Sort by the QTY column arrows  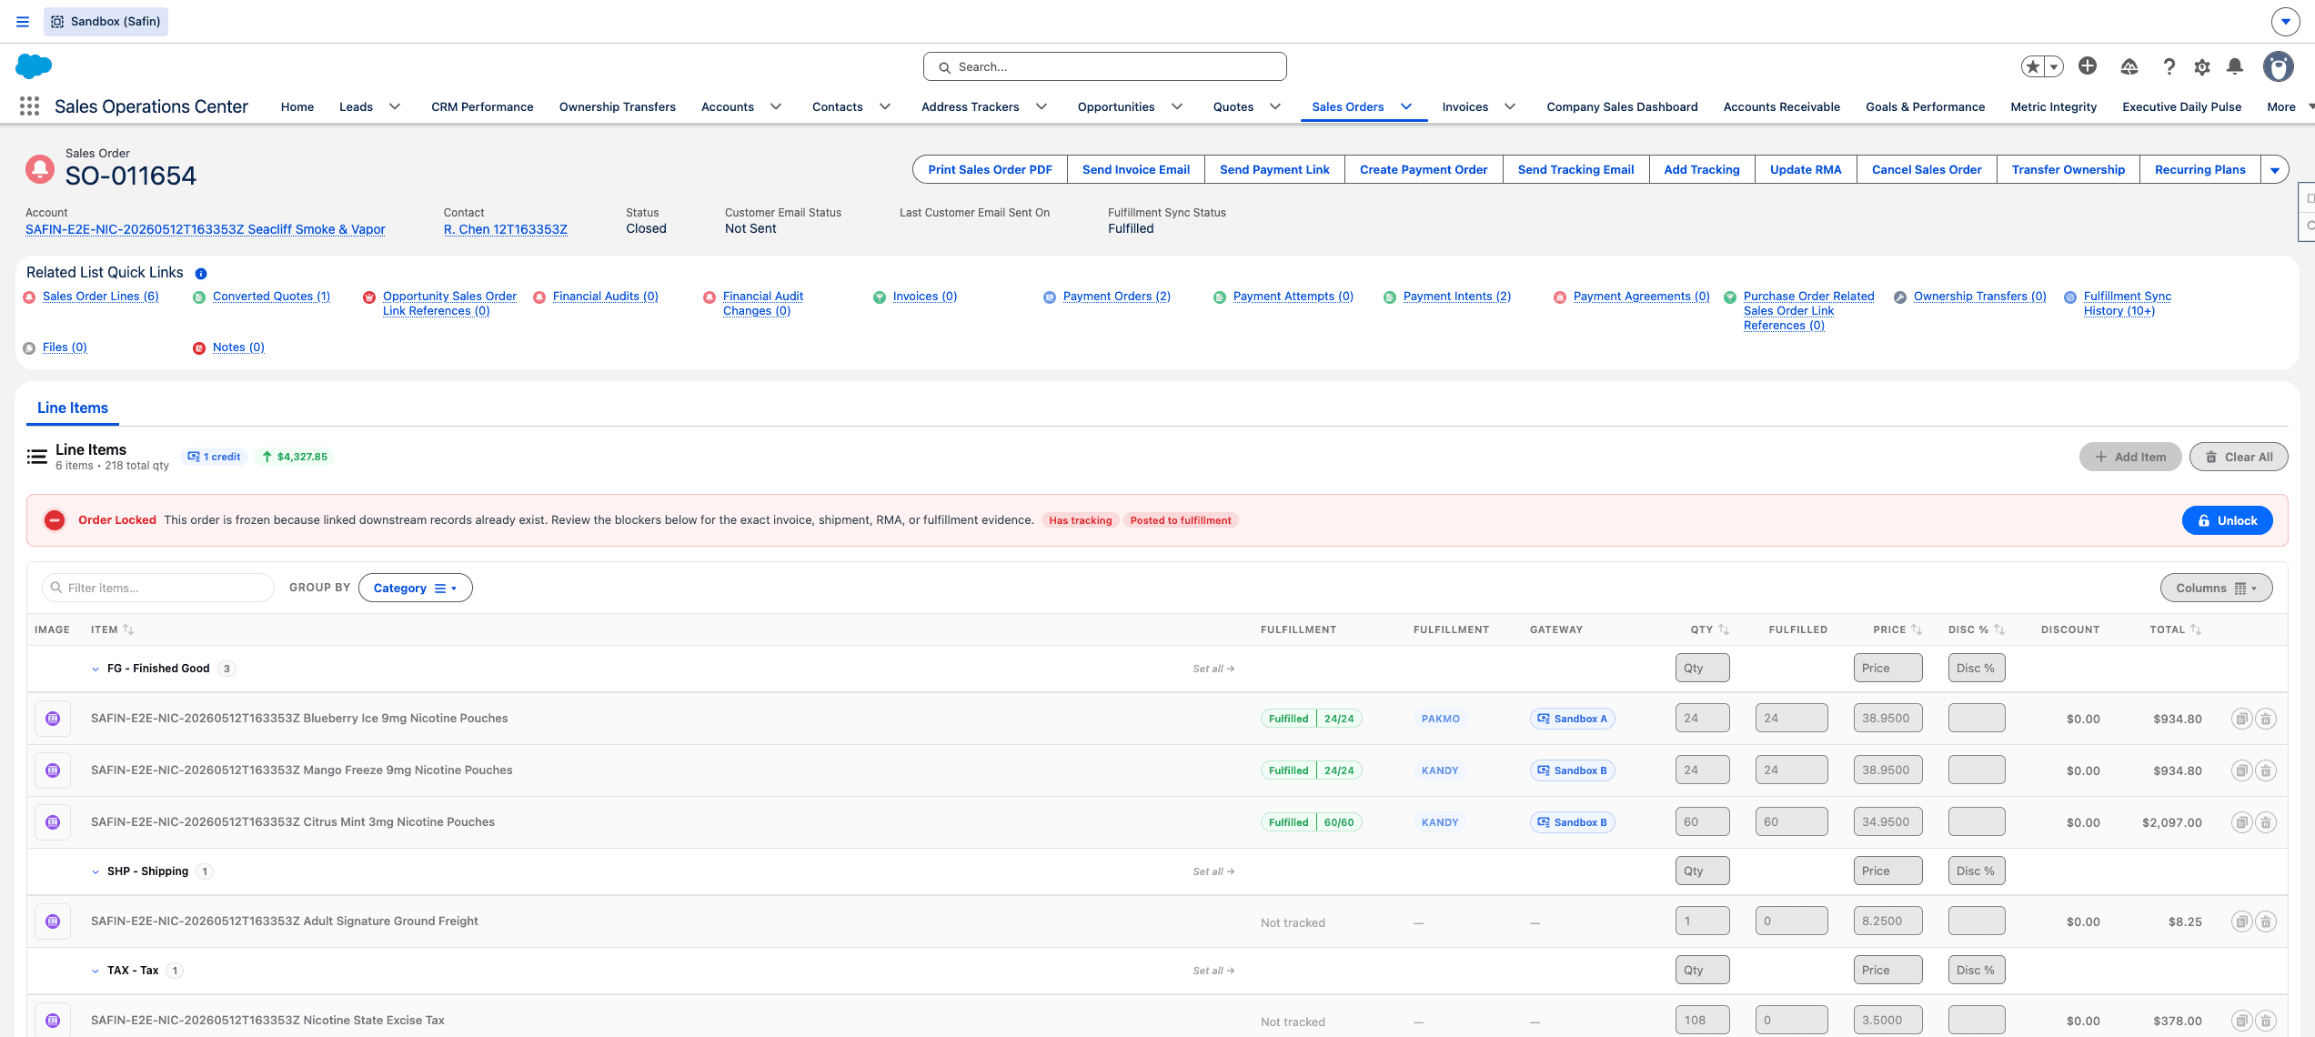point(1724,629)
